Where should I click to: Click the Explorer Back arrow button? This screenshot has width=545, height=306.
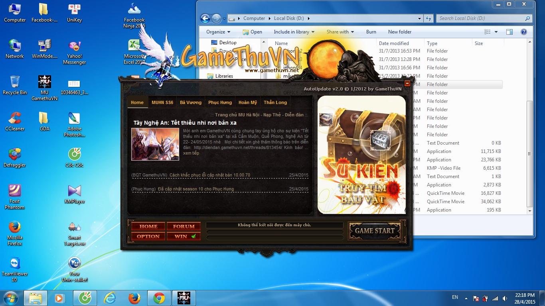point(205,18)
